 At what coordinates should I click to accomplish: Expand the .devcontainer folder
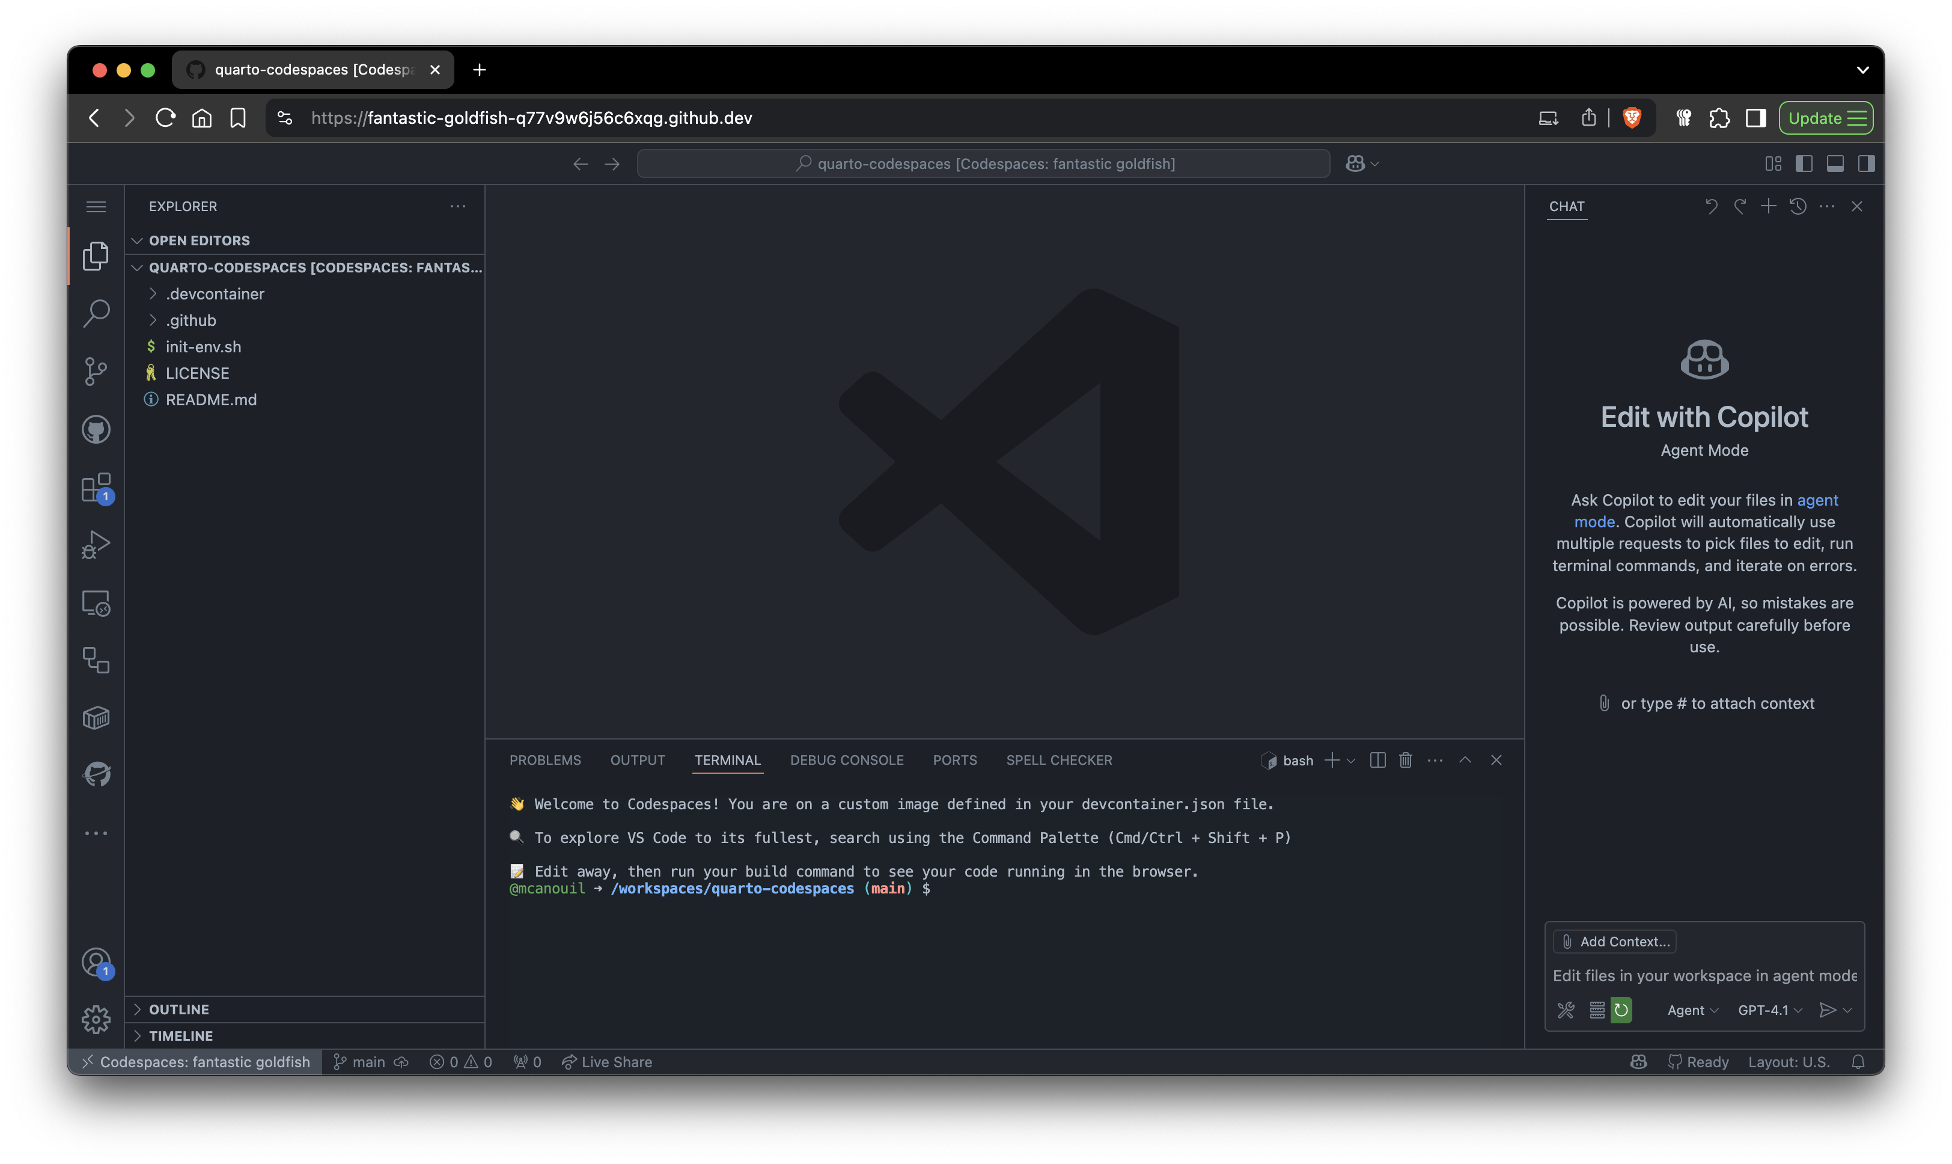click(215, 293)
